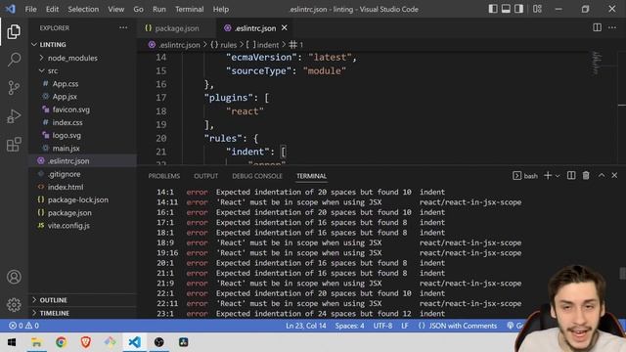The height and width of the screenshot is (352, 626).
Task: Open the Manage gear icon
Action: point(14,304)
